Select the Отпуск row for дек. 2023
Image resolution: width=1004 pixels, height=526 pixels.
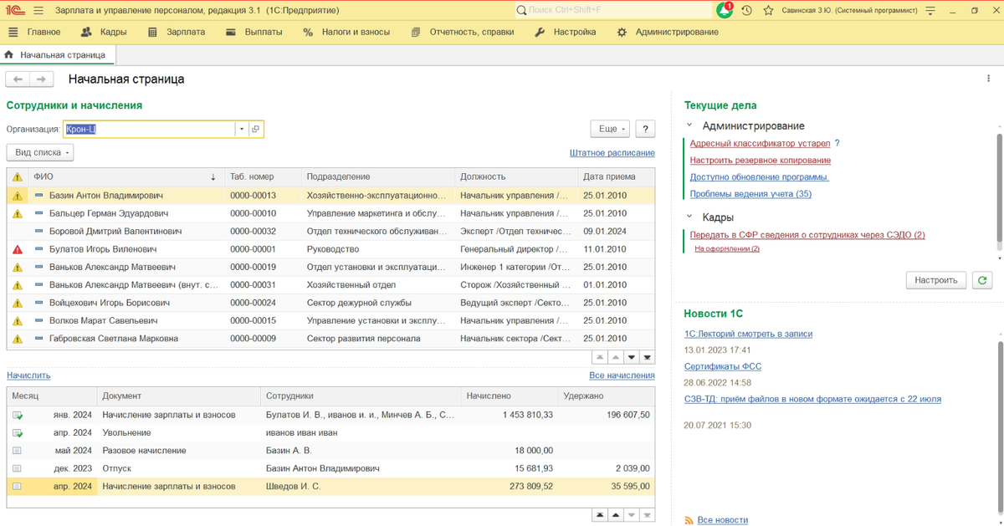tap(331, 468)
